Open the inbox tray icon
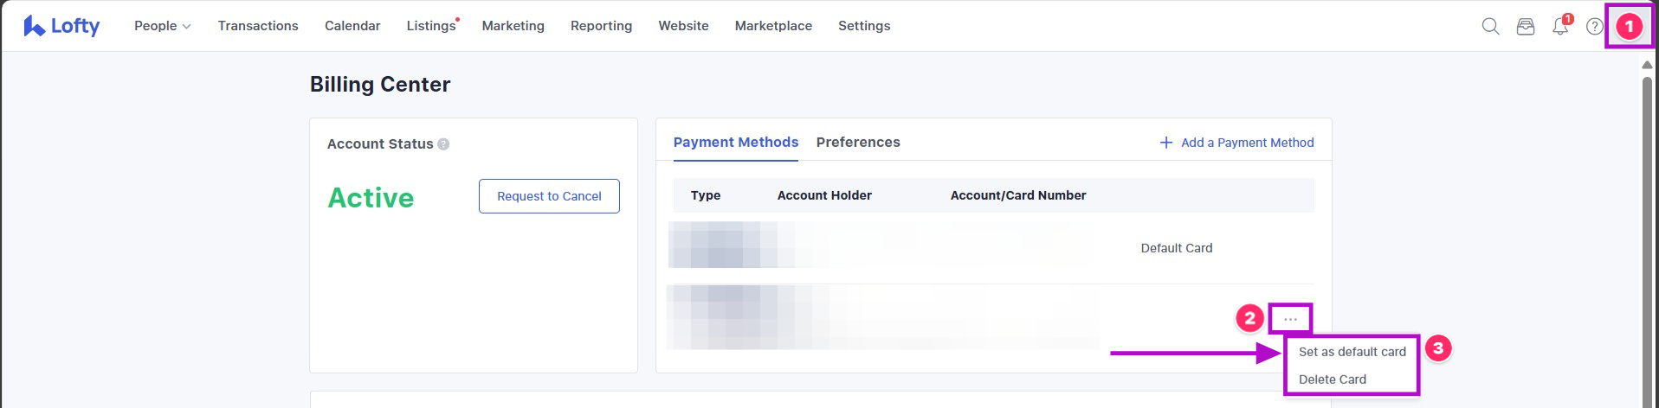This screenshot has width=1659, height=408. [x=1526, y=27]
